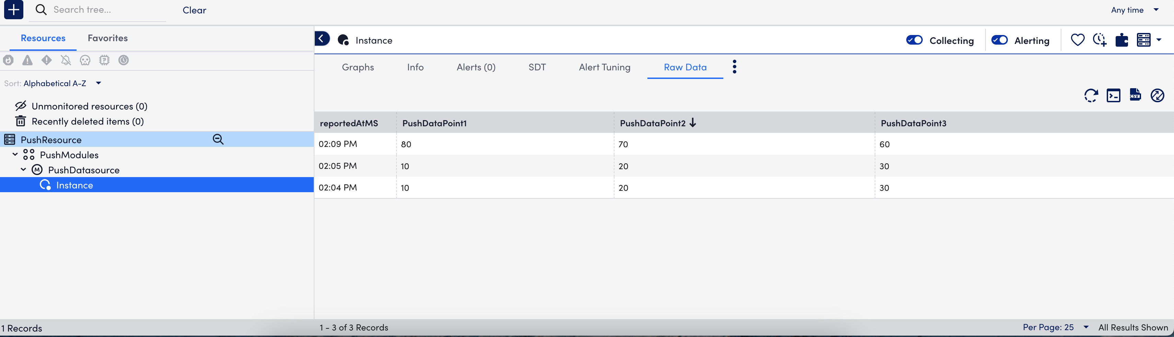1174x337 pixels.
Task: Switch to the Favorites tab
Action: coord(107,38)
